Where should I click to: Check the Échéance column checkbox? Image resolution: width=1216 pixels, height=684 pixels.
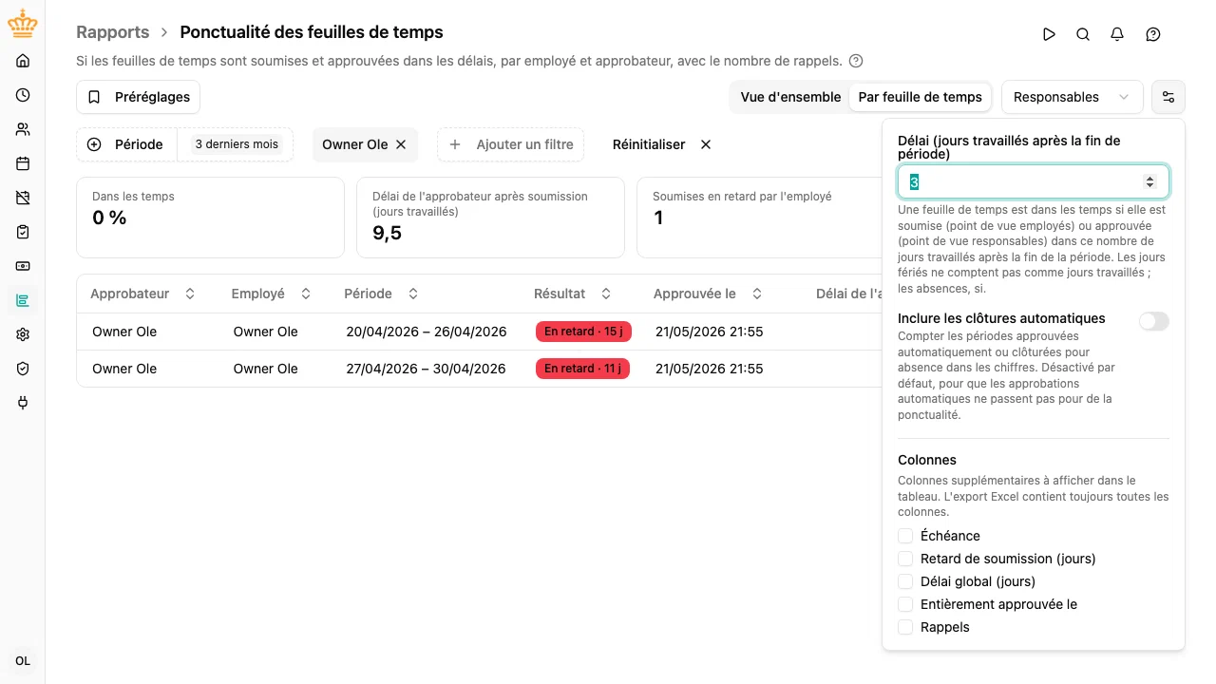[905, 536]
